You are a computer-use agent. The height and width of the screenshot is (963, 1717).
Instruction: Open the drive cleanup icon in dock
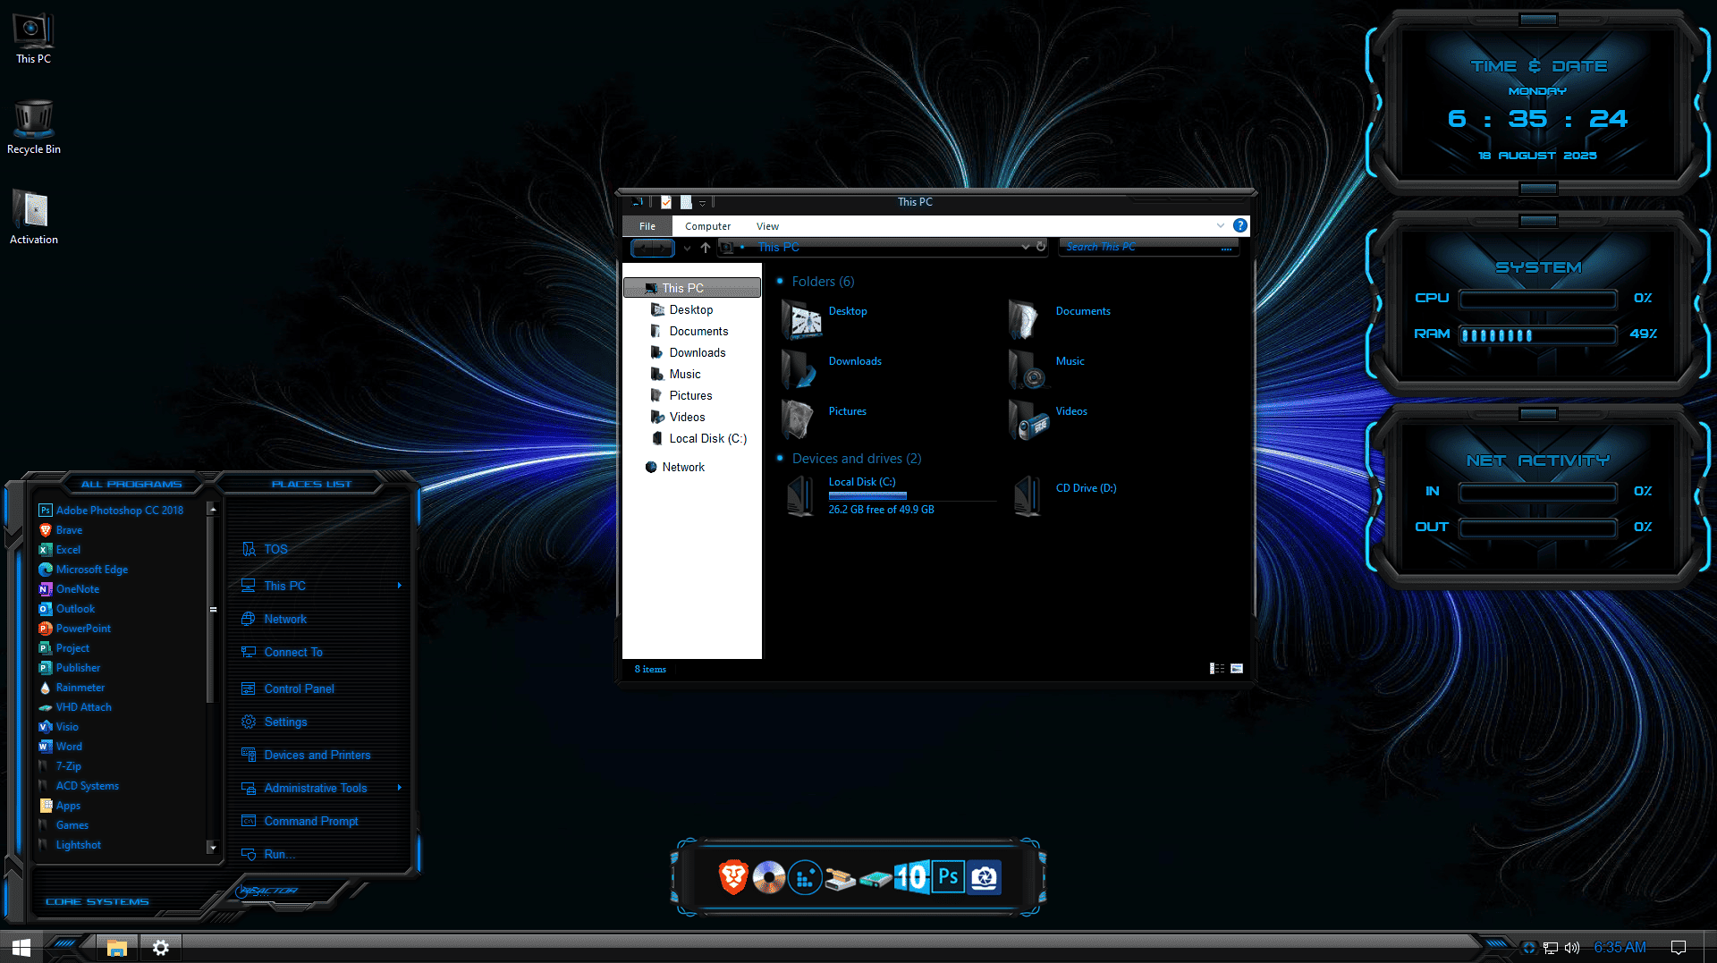(x=841, y=879)
